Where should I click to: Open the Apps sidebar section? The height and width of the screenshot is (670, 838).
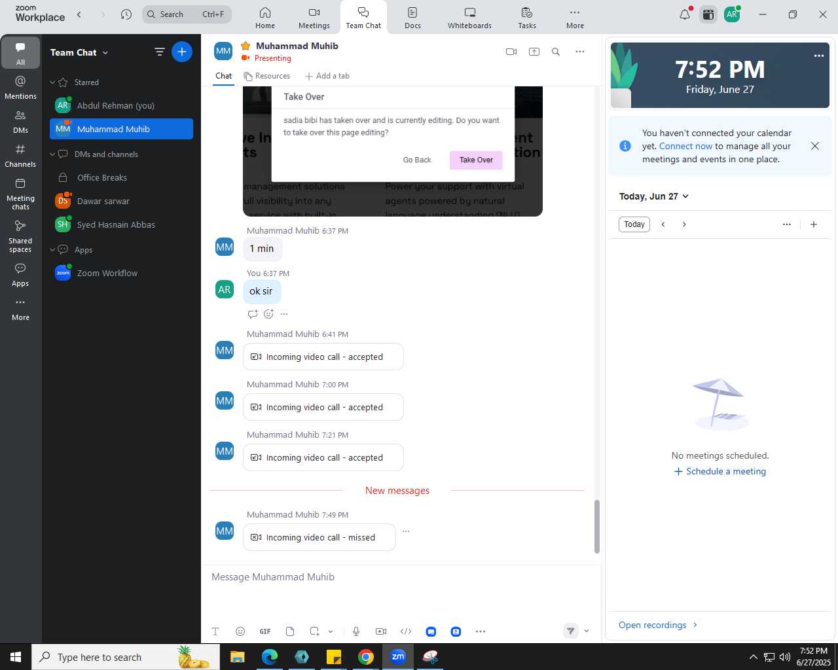[x=20, y=275]
